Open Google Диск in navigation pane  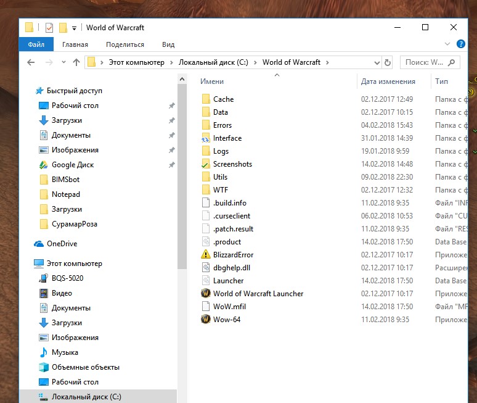(73, 165)
